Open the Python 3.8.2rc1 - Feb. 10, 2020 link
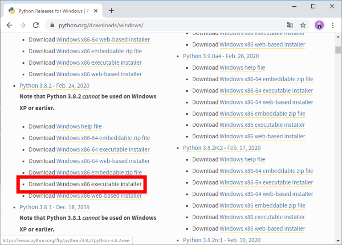The width and height of the screenshot is (342, 245). pyautogui.click(x=222, y=240)
